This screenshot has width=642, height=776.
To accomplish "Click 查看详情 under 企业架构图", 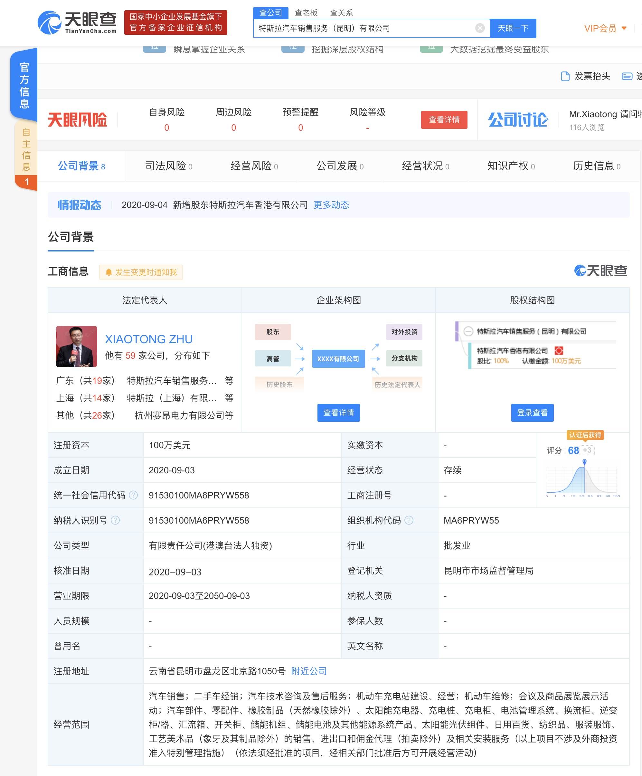I will coord(338,413).
